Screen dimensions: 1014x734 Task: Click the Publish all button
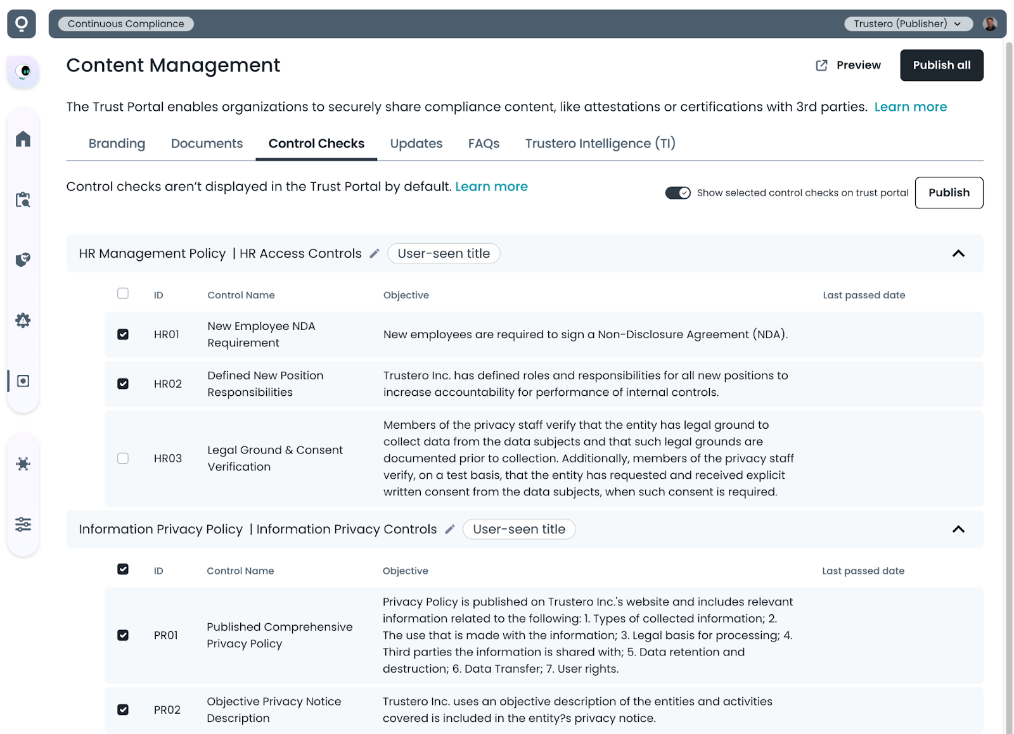pos(941,65)
